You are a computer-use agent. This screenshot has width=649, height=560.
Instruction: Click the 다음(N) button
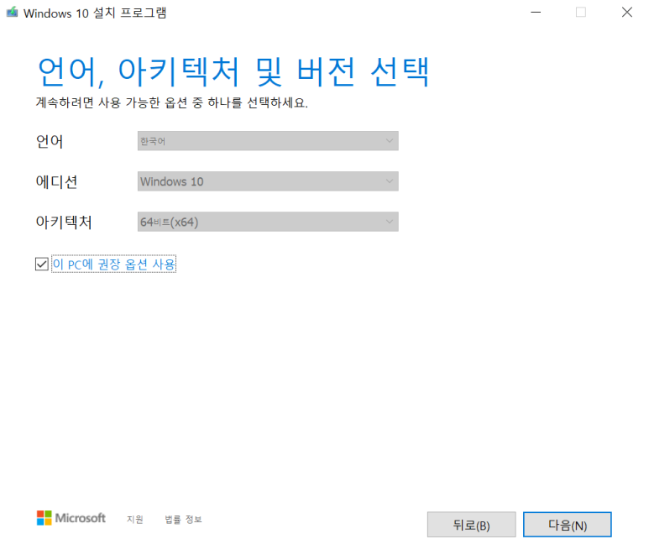[x=567, y=525]
